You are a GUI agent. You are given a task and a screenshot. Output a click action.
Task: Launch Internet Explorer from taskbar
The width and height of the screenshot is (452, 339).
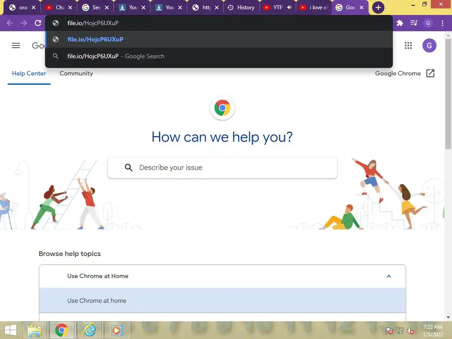pyautogui.click(x=89, y=330)
